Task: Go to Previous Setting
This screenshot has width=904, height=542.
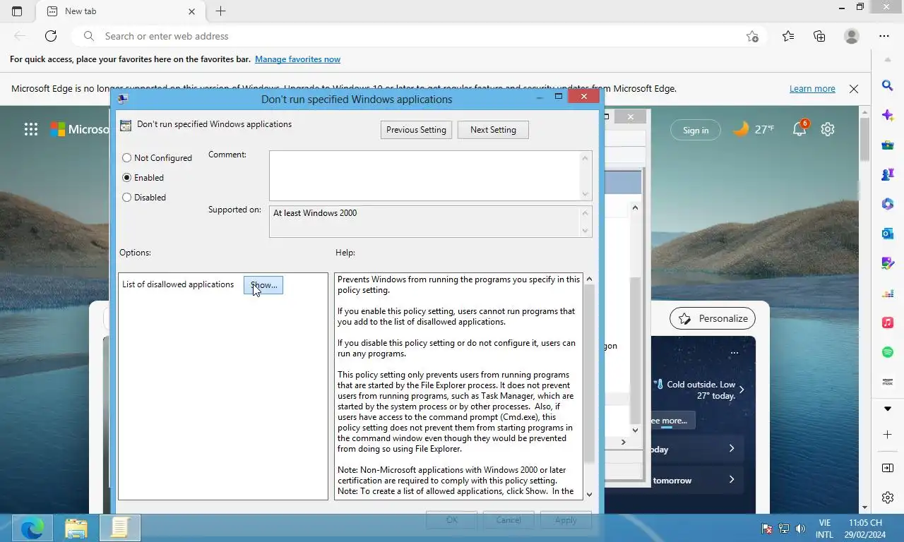Action: pos(416,130)
